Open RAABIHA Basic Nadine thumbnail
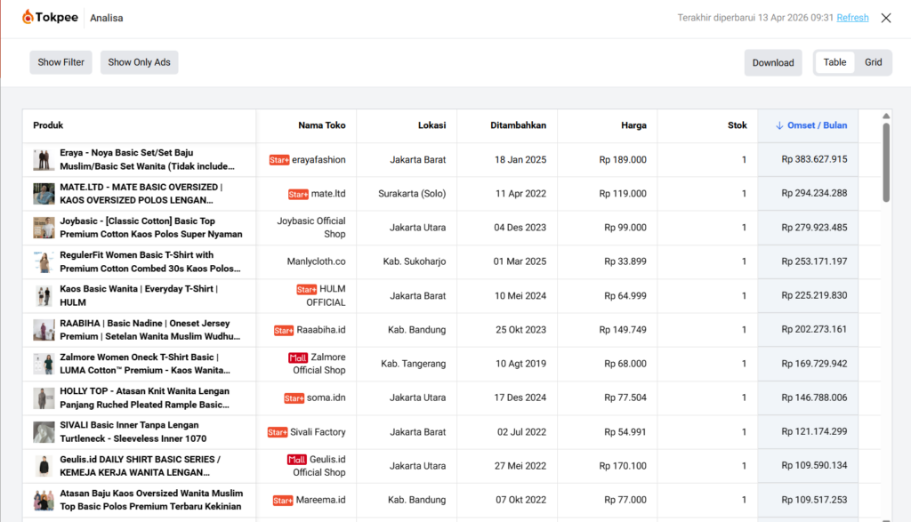Image resolution: width=911 pixels, height=522 pixels. pos(44,330)
